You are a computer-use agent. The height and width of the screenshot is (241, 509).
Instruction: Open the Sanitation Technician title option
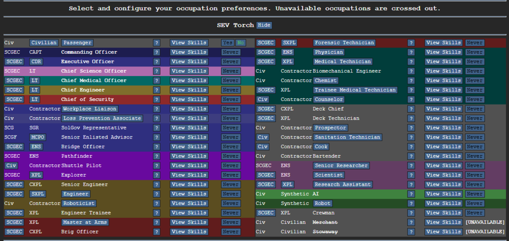click(347, 137)
